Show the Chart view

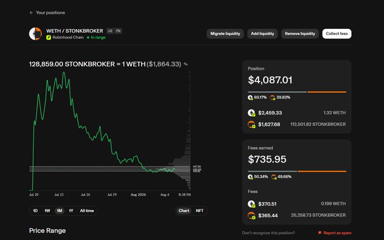pos(184,211)
